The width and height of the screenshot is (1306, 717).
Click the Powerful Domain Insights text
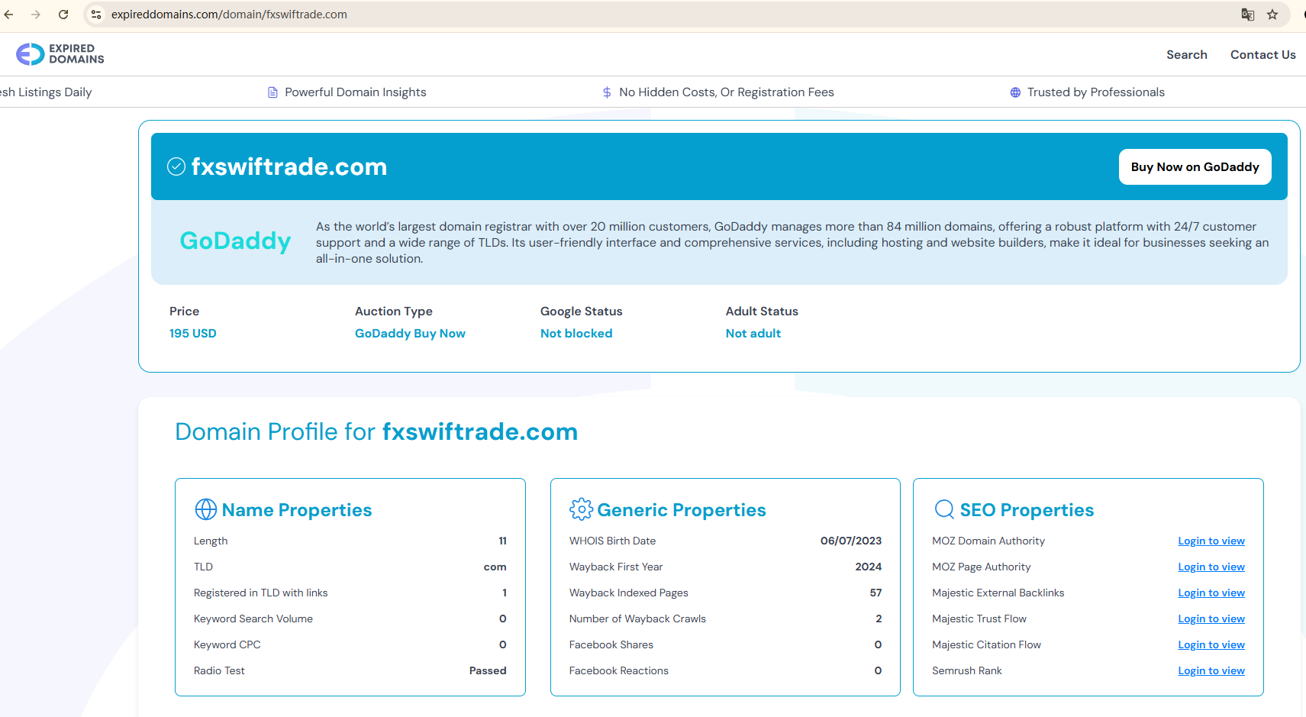pos(356,92)
